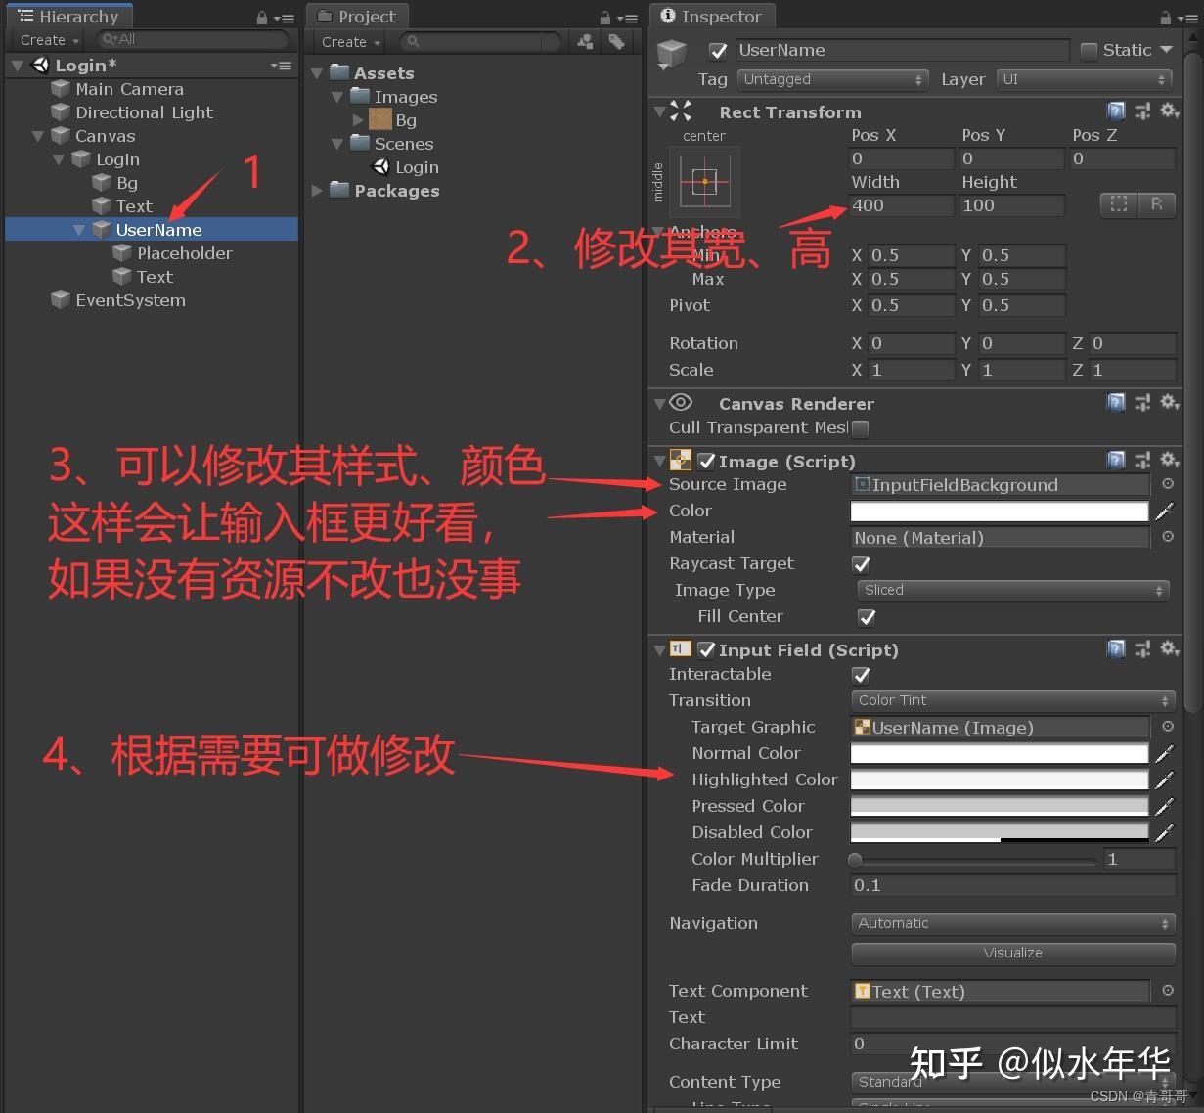
Task: Switch to Project tab
Action: tap(358, 17)
